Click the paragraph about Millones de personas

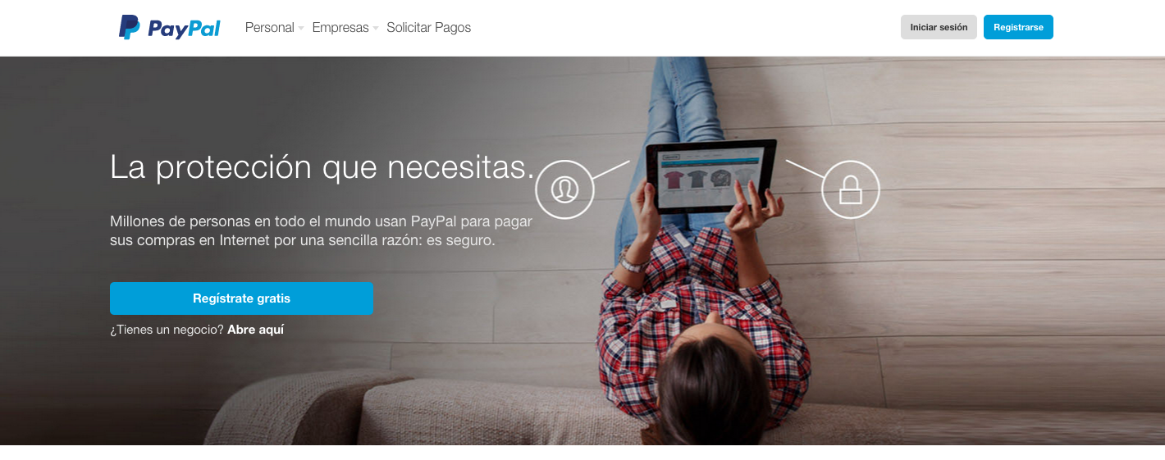pyautogui.click(x=322, y=231)
